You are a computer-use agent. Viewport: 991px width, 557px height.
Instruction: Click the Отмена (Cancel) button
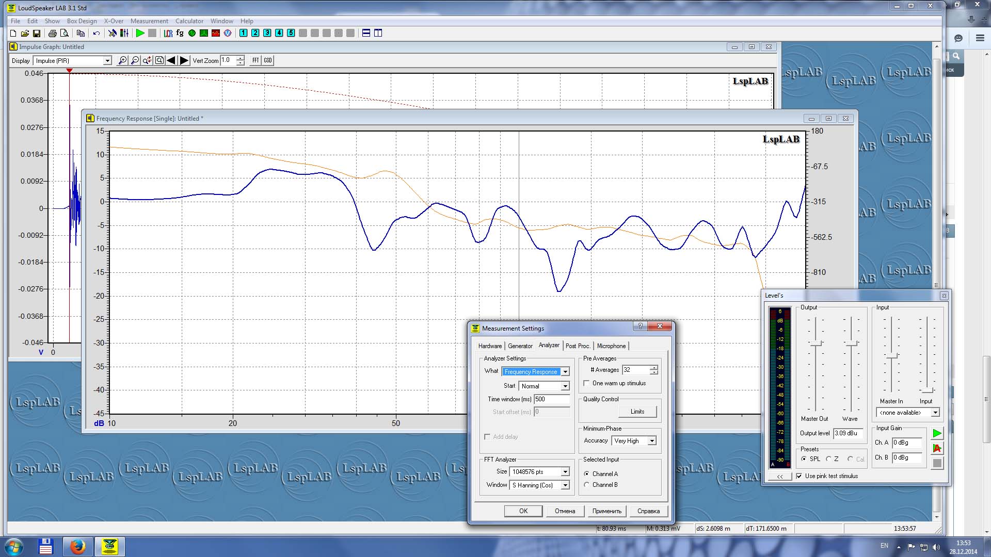[565, 511]
